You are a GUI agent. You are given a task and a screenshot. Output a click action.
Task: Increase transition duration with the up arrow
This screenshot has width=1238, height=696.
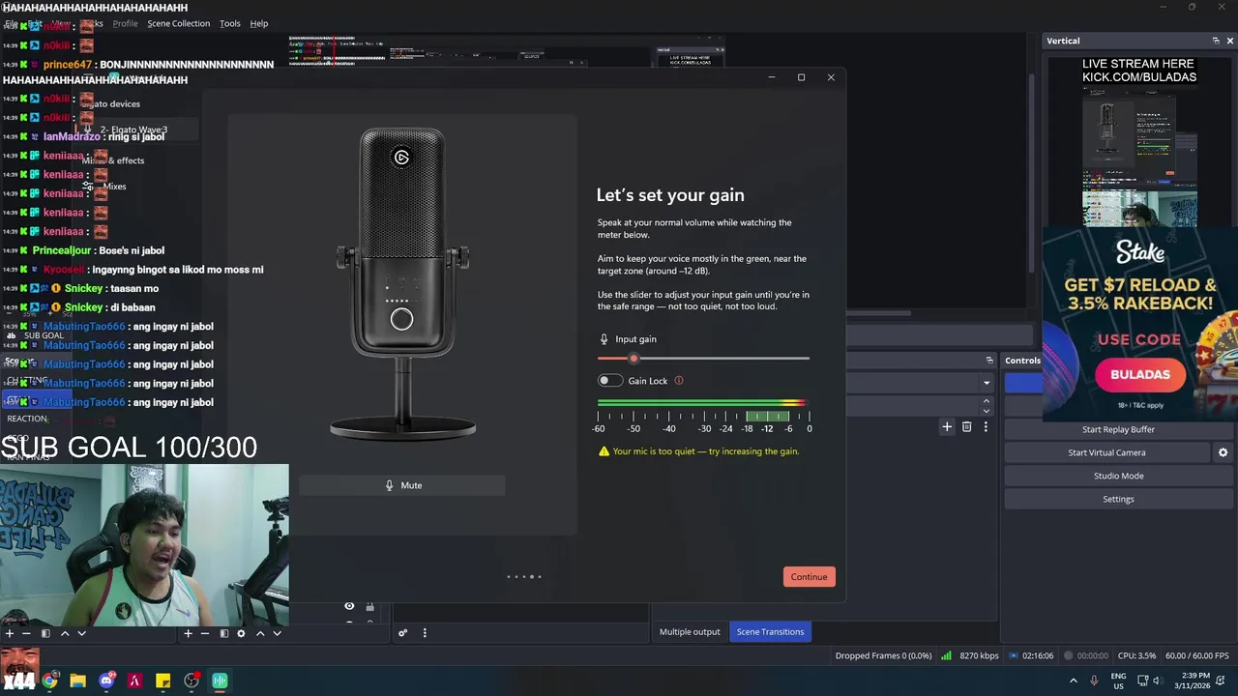point(987,400)
